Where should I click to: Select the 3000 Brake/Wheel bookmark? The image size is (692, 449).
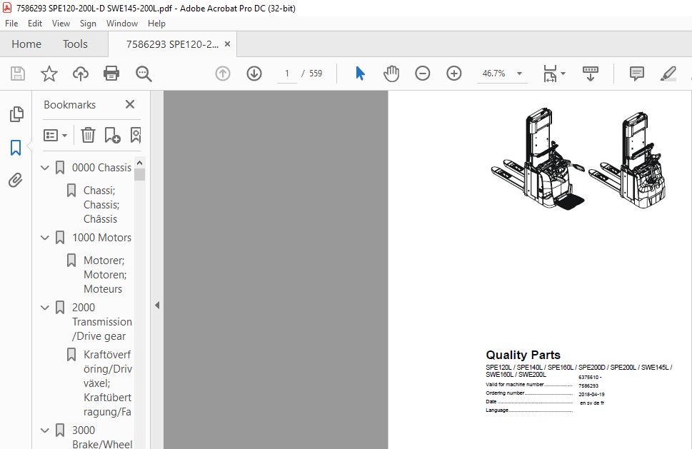click(102, 437)
